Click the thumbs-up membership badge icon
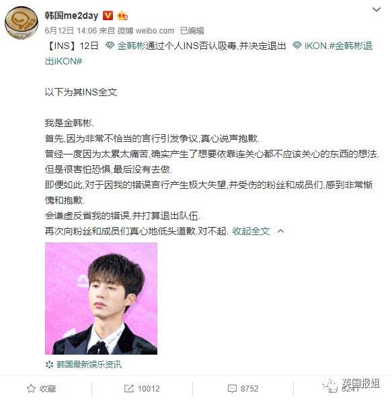 tap(122, 16)
